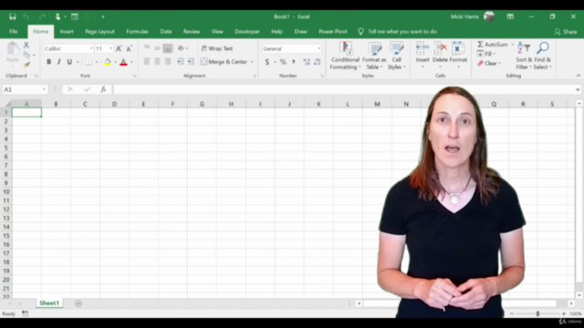Toggle Merge & Center
Viewport: 584px width, 328px height.
(x=224, y=62)
